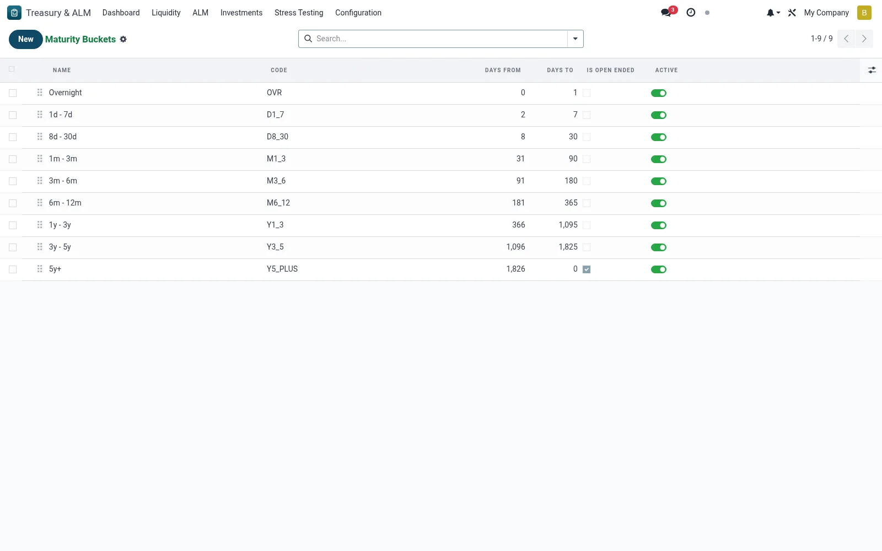Image resolution: width=882 pixels, height=551 pixels.
Task: Open the 3y - 5y bucket name
Action: tap(60, 247)
